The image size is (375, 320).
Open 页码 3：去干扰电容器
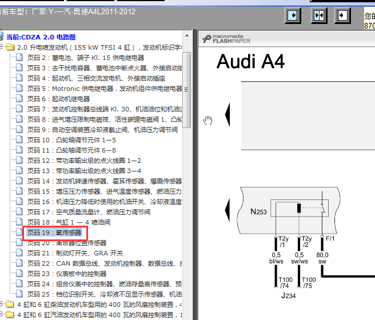tap(104, 68)
